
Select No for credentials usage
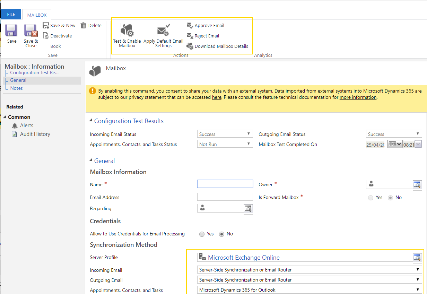pyautogui.click(x=221, y=234)
